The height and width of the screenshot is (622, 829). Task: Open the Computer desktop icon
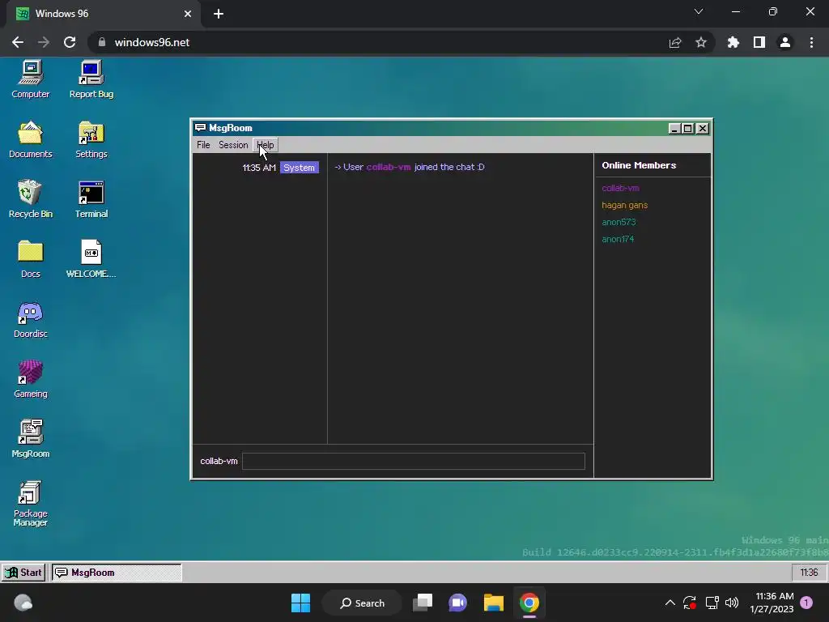[x=30, y=79]
